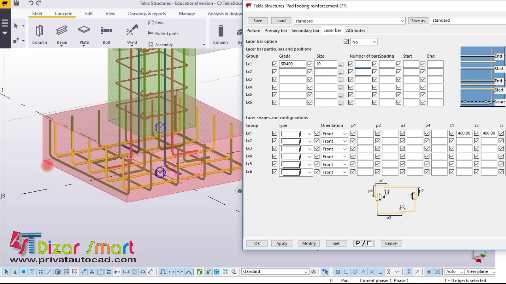Toggle the Lc4 Start checkbox
The width and height of the screenshot is (506, 284).
point(399,87)
